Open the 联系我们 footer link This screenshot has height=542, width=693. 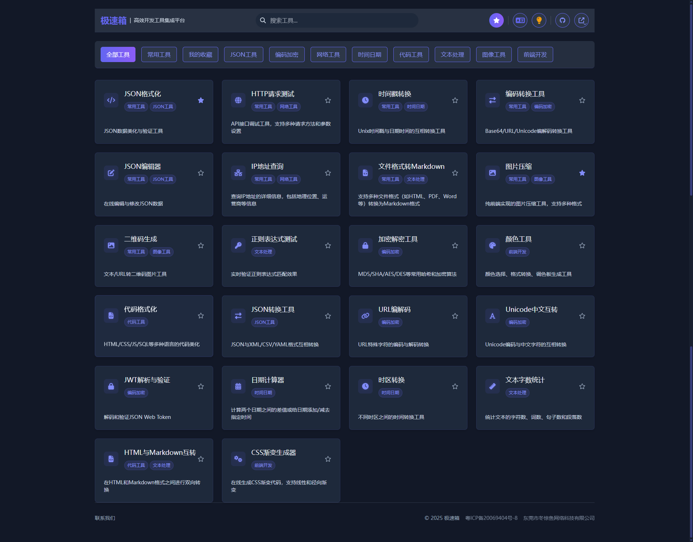click(x=105, y=518)
